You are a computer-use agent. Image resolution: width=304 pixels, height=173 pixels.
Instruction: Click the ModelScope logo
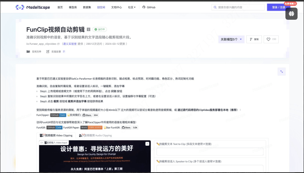tap(33, 7)
